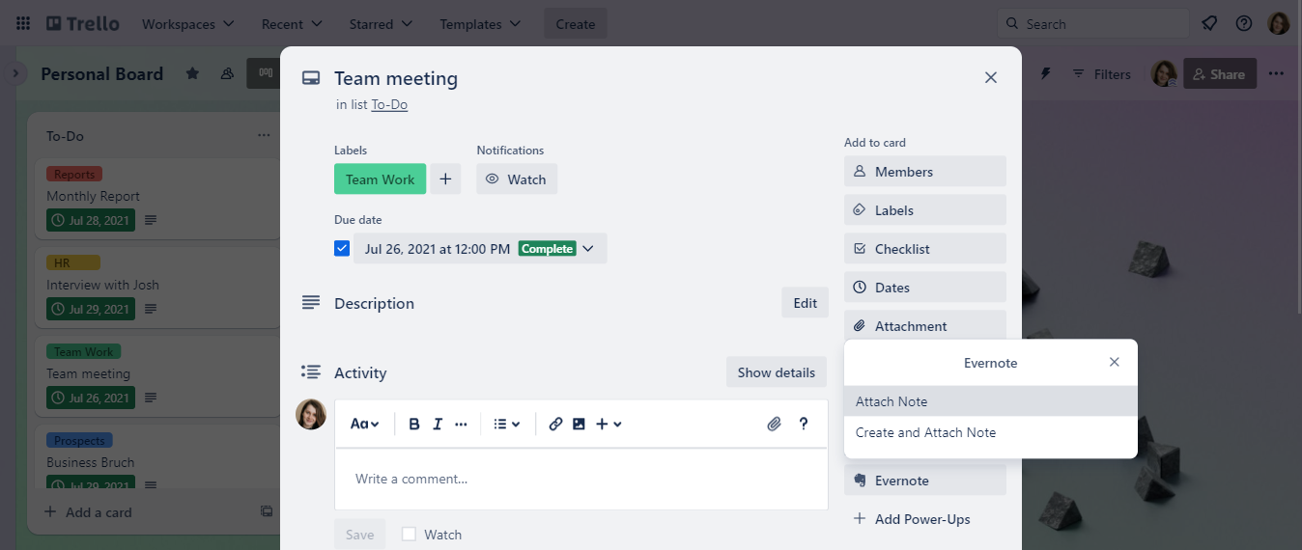Click the insert image icon in the editor
The width and height of the screenshot is (1302, 550).
pos(579,424)
